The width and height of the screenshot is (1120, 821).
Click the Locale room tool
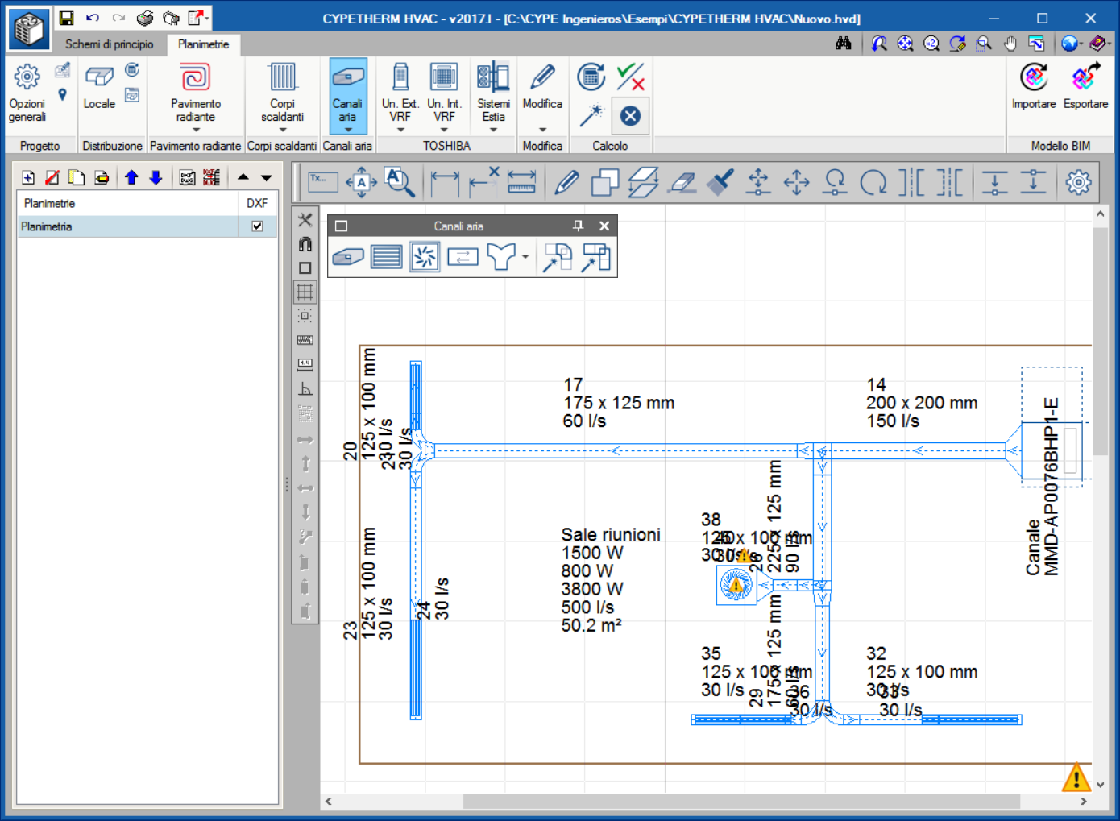click(x=99, y=87)
